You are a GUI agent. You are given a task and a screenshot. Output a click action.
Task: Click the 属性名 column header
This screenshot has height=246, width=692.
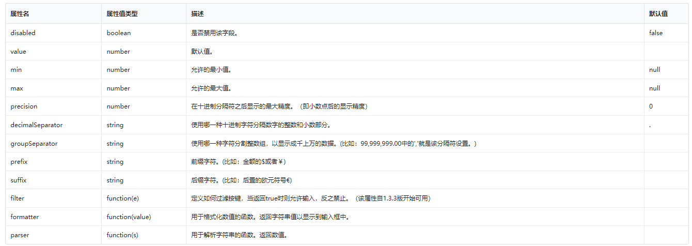20,14
